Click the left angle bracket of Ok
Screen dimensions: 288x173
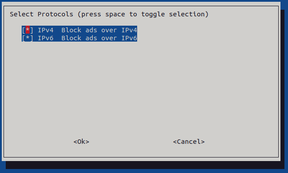[75, 142]
